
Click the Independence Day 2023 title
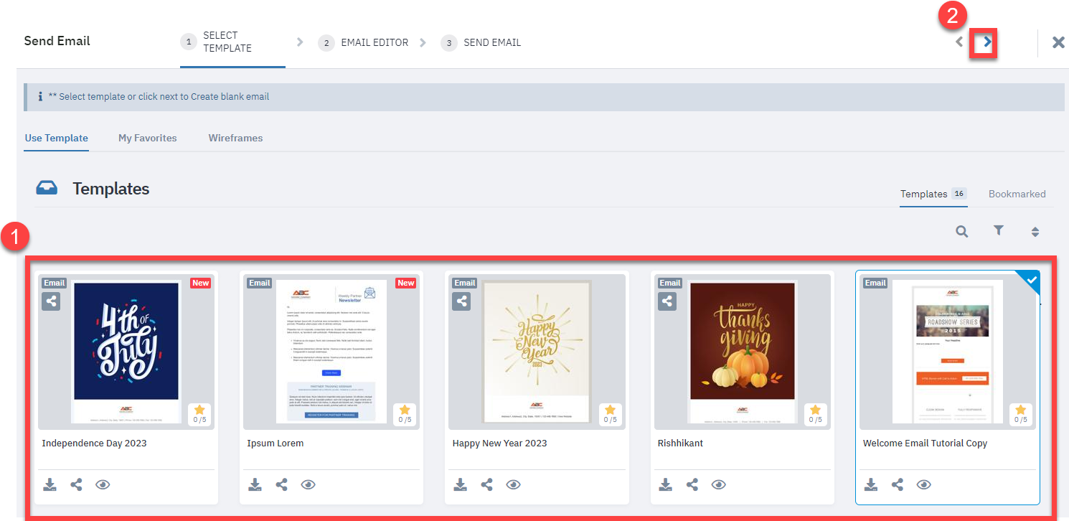click(94, 443)
